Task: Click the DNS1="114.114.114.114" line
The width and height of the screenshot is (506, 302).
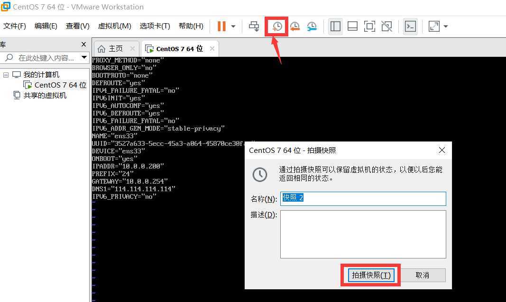Action: point(134,189)
